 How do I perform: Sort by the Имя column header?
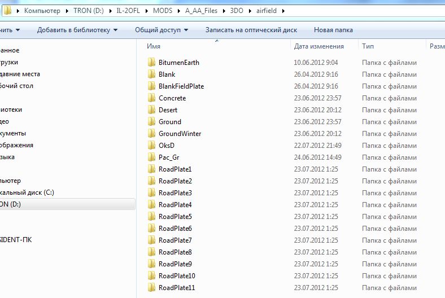click(154, 46)
